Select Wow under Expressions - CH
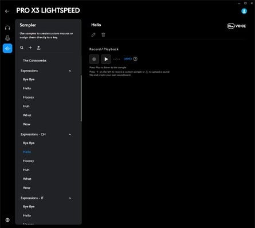 coord(26,188)
